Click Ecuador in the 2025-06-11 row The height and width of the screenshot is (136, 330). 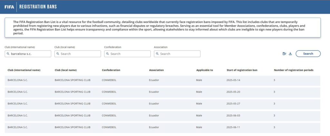coord(154,127)
